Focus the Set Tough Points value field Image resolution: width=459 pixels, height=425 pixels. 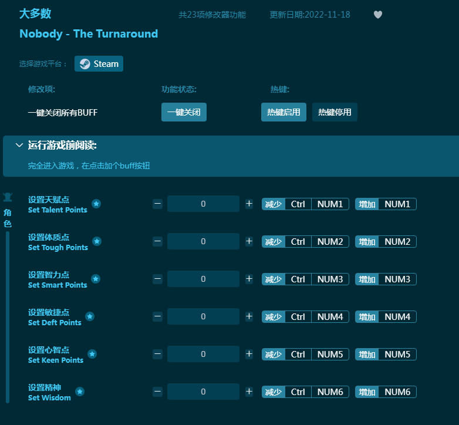coord(203,241)
